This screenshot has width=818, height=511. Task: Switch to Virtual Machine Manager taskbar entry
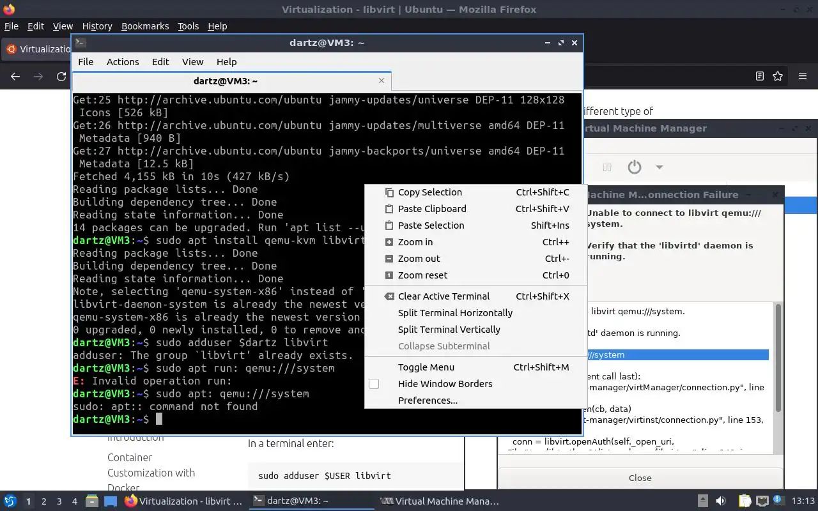[x=439, y=501]
